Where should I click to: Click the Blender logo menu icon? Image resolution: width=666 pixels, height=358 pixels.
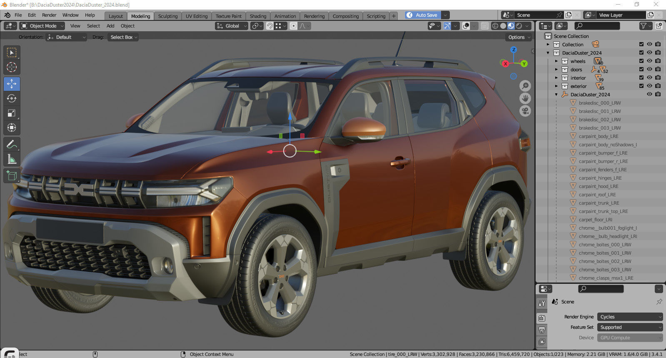(x=7, y=15)
